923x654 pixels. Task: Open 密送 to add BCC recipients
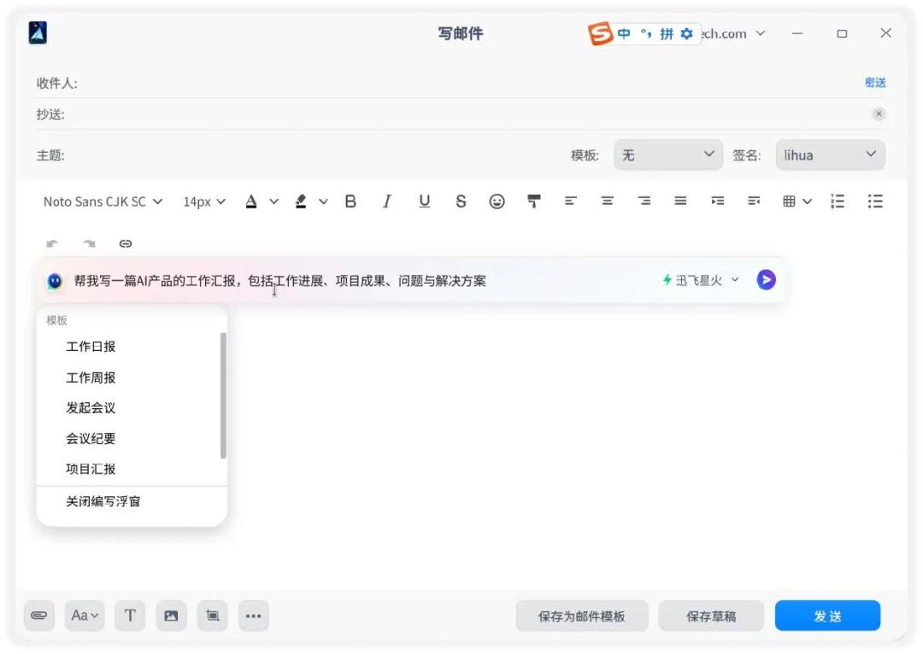tap(875, 82)
